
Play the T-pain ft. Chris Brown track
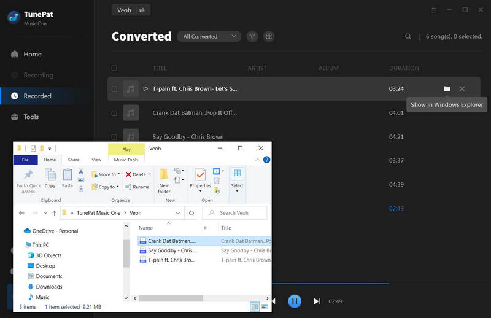(x=145, y=89)
